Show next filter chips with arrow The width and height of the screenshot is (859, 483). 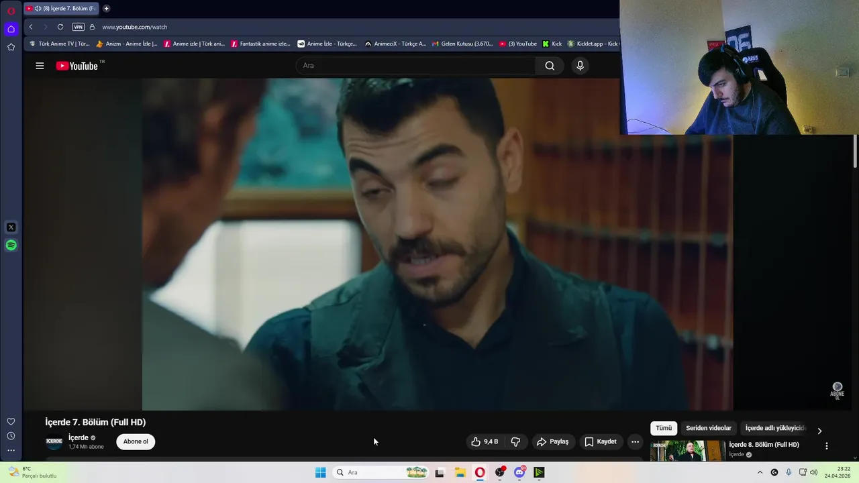[x=819, y=431]
